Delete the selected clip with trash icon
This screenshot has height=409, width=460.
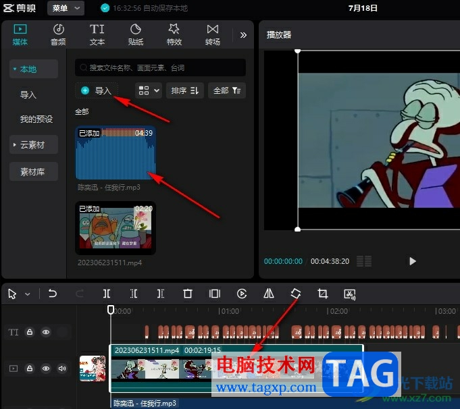pyautogui.click(x=188, y=294)
